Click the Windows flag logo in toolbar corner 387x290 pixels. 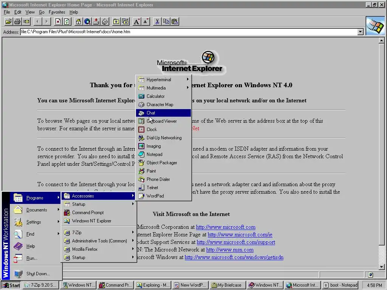(x=375, y=26)
